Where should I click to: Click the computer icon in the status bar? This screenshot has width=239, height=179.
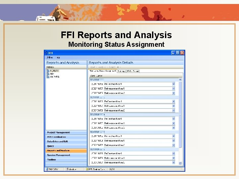pyautogui.click(x=47, y=169)
